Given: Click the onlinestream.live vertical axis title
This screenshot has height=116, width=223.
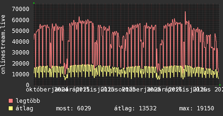Looking at the screenshot, I should (3, 45).
